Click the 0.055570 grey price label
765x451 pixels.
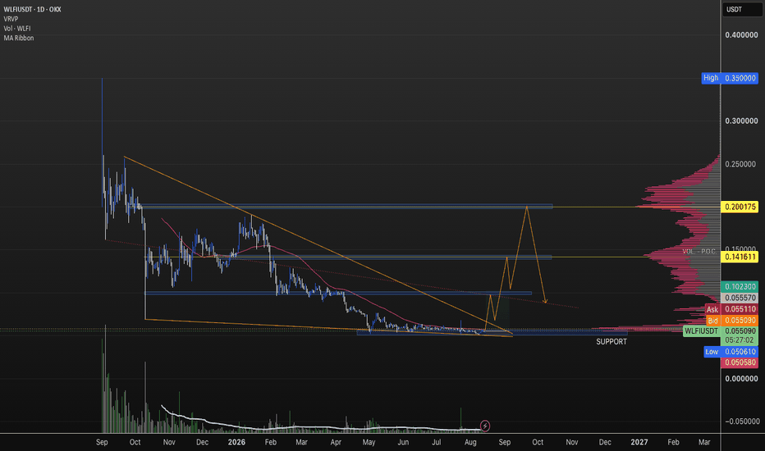(x=740, y=298)
